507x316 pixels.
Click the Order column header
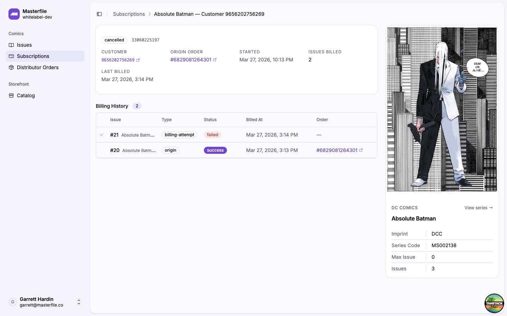322,120
